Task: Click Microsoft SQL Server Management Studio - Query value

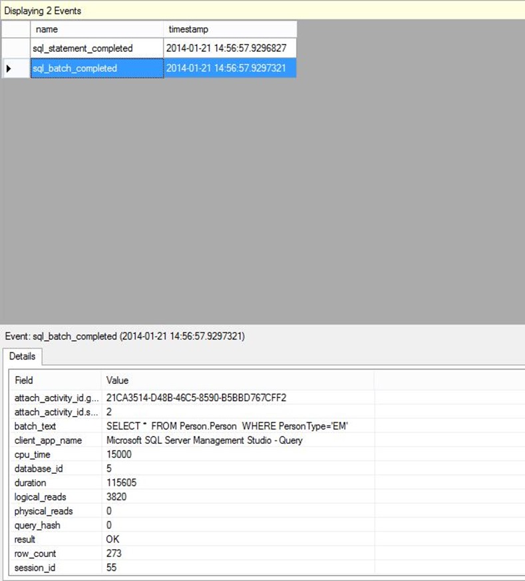Action: click(204, 440)
